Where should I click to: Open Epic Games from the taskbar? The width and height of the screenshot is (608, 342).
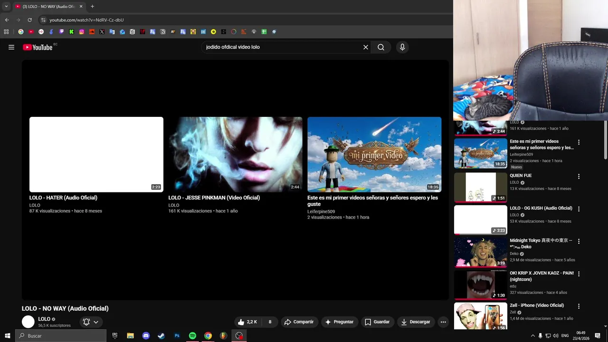click(115, 336)
